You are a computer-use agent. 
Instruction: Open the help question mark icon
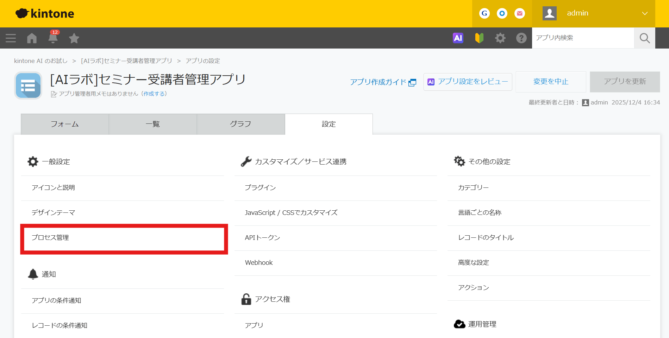coord(521,38)
